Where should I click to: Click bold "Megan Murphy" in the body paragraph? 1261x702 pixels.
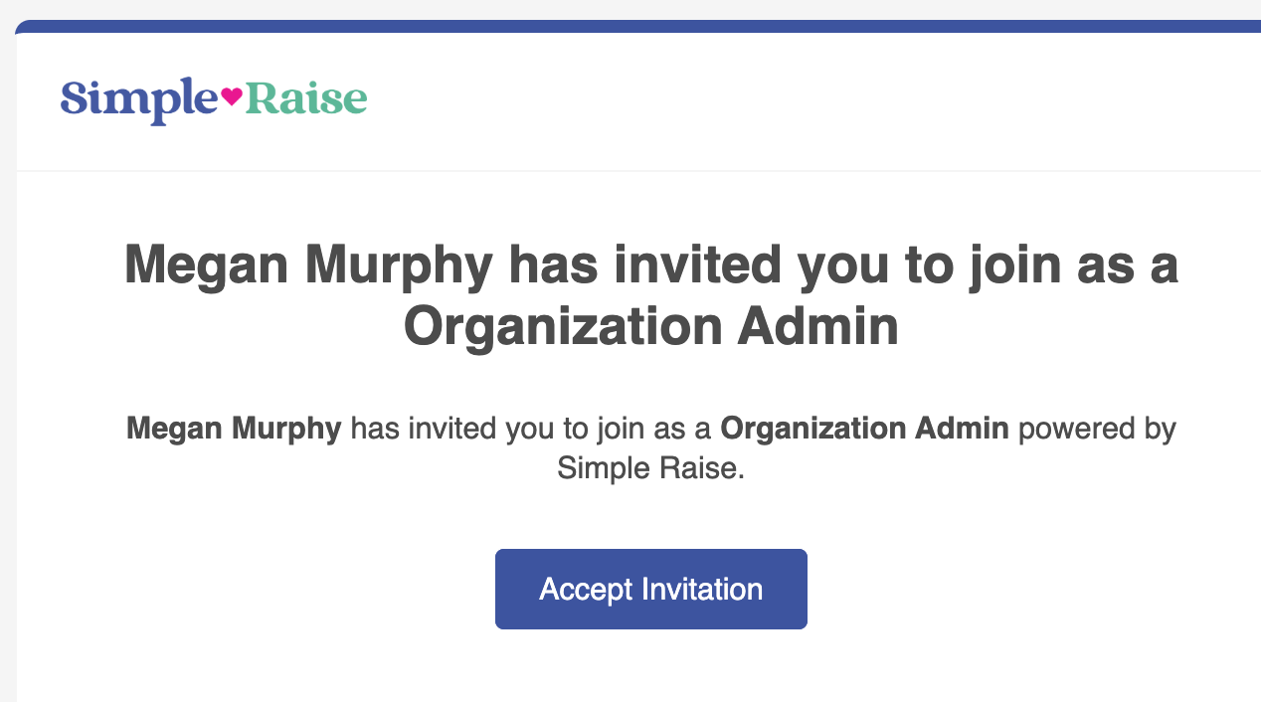[x=234, y=430]
